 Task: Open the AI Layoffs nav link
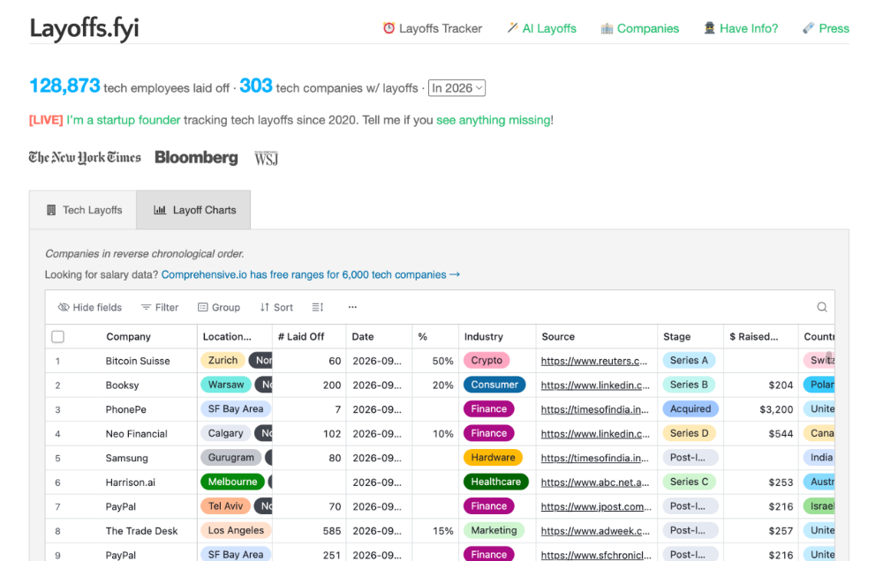(542, 28)
